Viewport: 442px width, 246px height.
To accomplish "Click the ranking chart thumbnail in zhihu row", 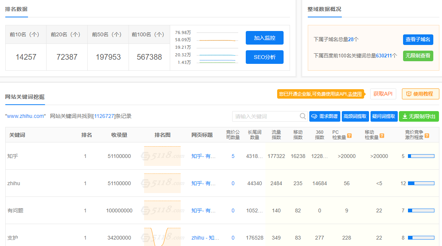I will click(162, 183).
